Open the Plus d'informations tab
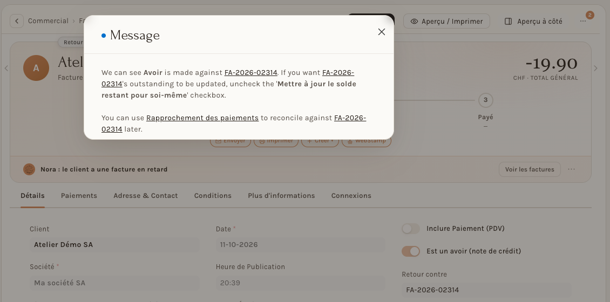The height and width of the screenshot is (302, 610). pos(281,196)
